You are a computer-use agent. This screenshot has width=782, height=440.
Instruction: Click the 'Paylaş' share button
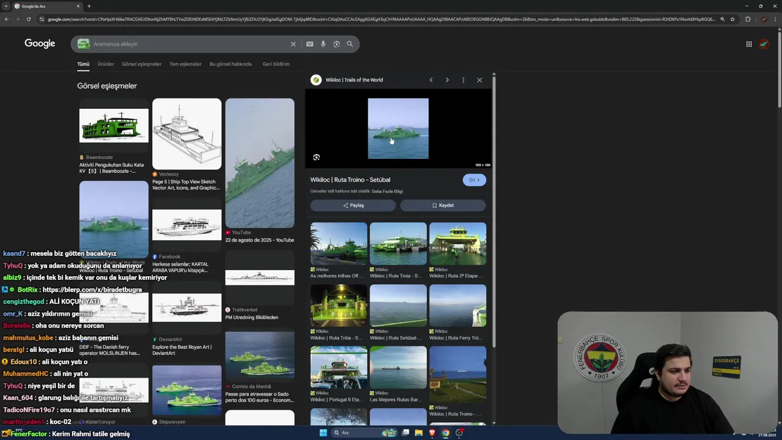pyautogui.click(x=353, y=205)
